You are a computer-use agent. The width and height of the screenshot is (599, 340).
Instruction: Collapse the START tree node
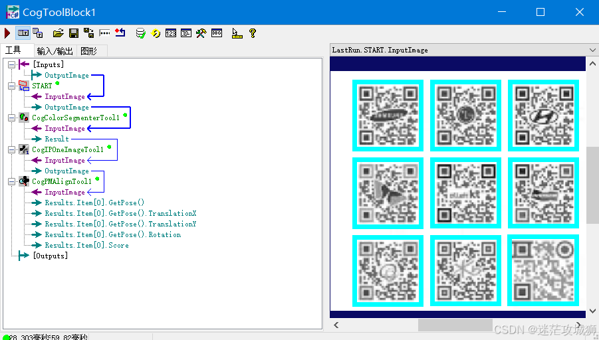click(11, 86)
